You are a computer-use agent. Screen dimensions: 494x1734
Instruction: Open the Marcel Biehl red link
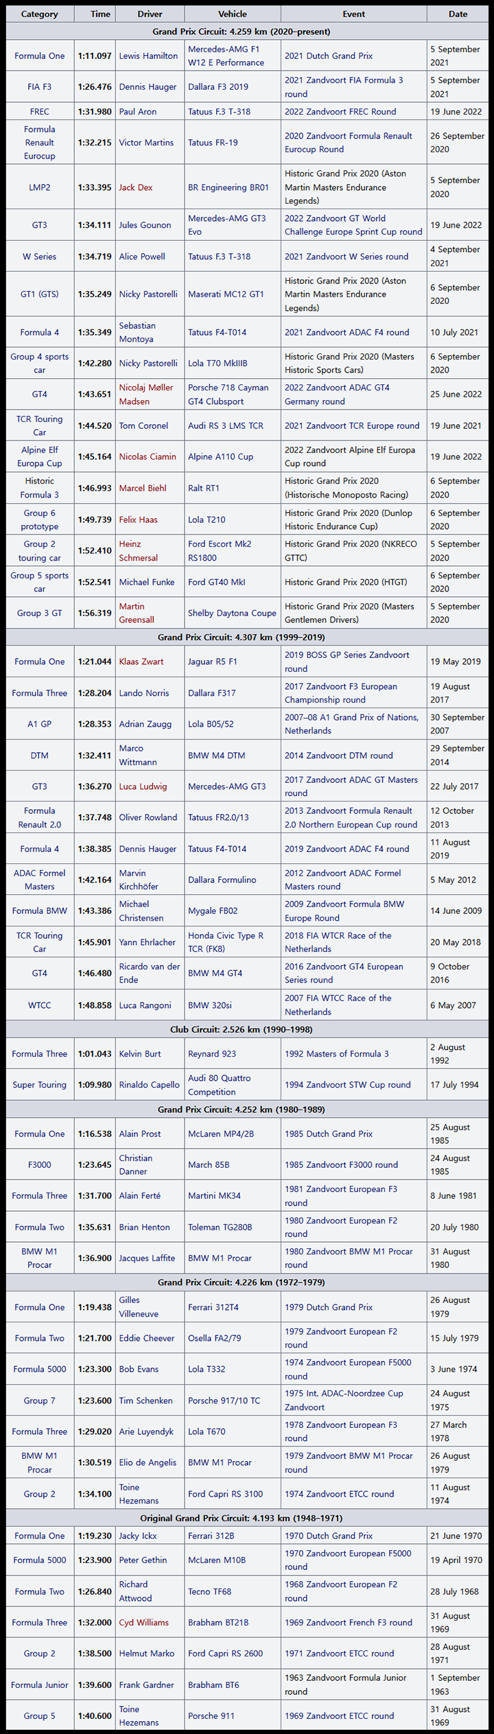coord(143,489)
